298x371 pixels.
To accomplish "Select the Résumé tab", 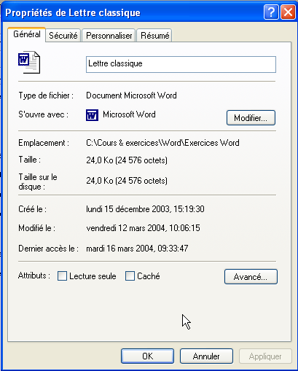I will tap(154, 36).
